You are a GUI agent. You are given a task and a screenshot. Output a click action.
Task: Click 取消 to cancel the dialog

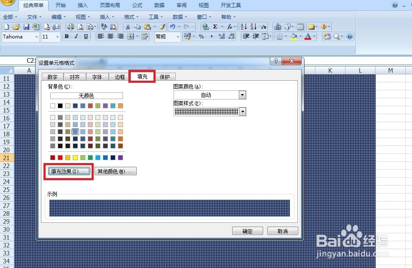[283, 231]
